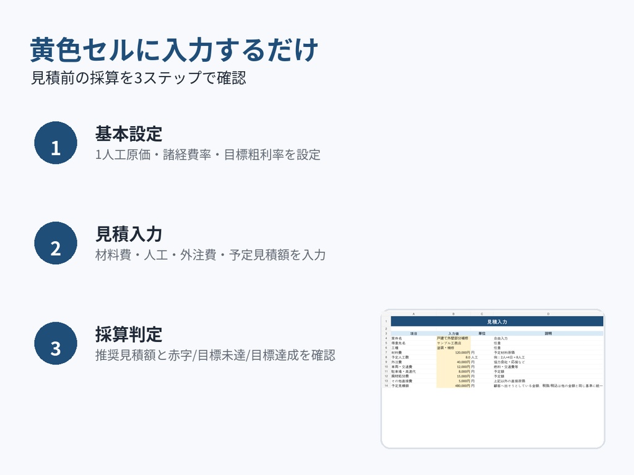This screenshot has height=475, width=634.
Task: Select the '基本設定' step title
Action: (x=129, y=134)
